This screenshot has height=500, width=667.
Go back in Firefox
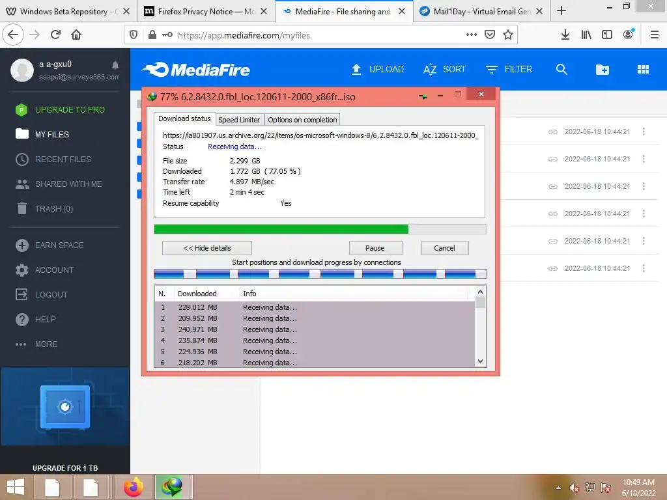tap(13, 35)
